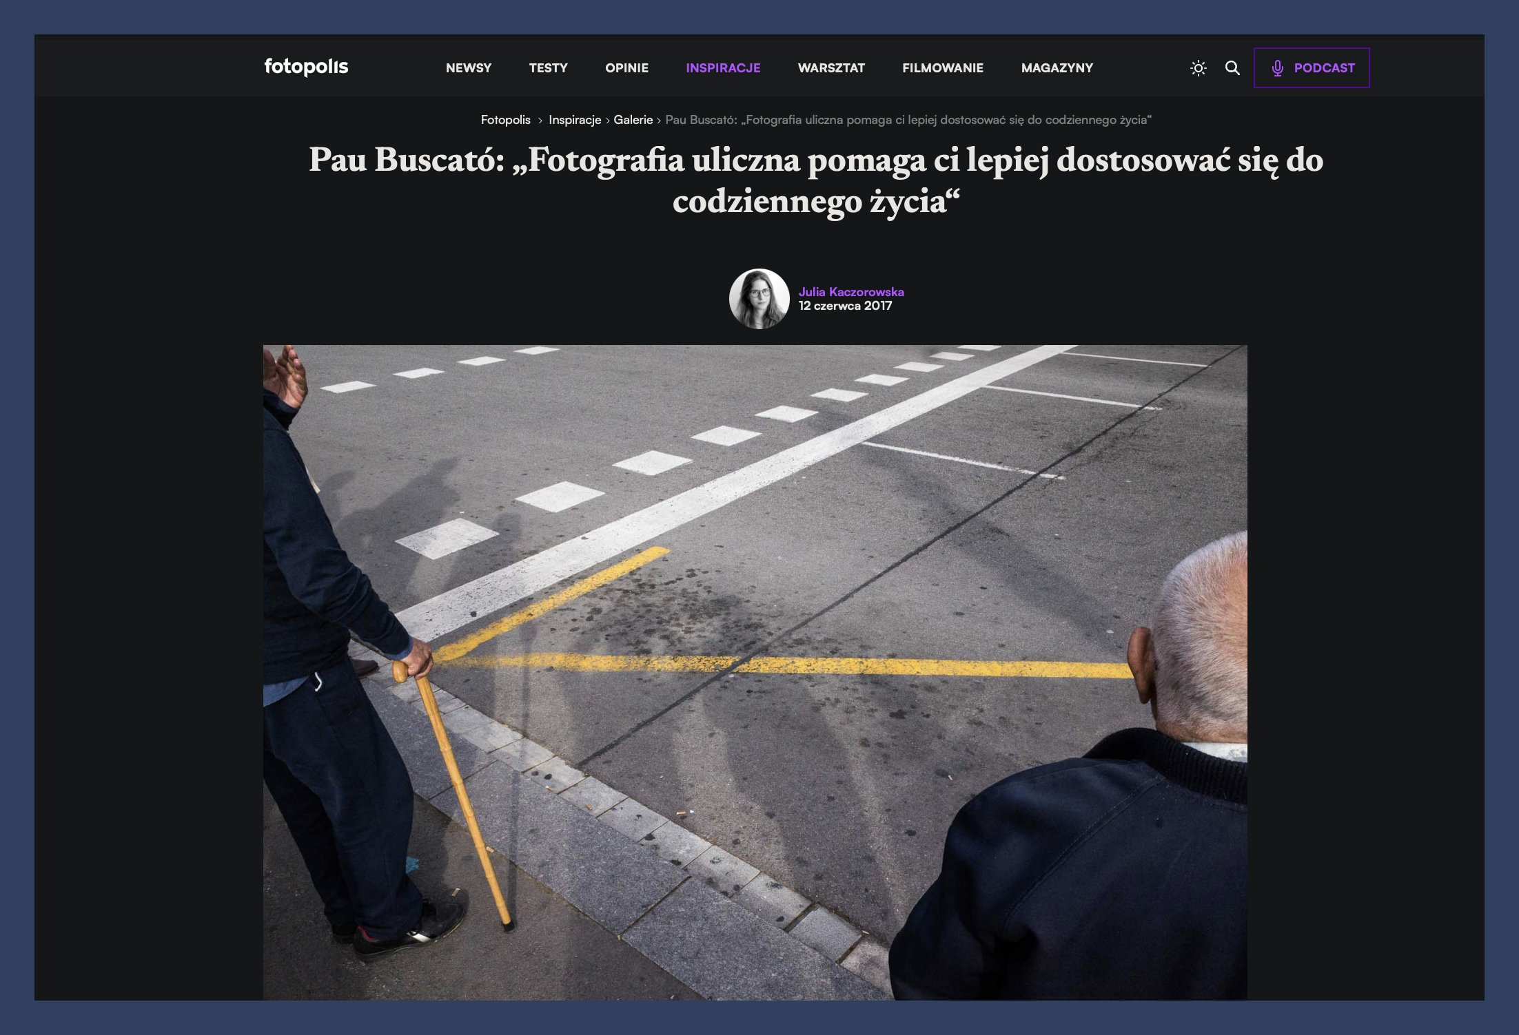This screenshot has height=1035, width=1519.
Task: Select the fotopolis logo to go home
Action: (305, 67)
